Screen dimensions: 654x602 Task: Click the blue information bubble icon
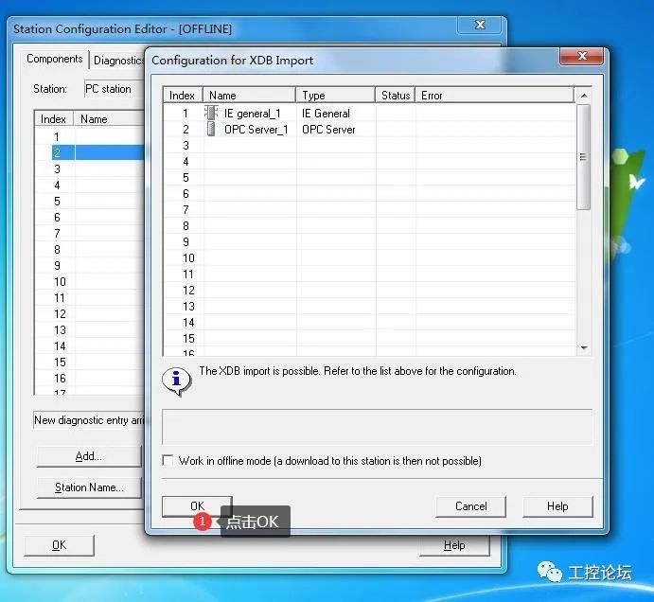coord(176,381)
